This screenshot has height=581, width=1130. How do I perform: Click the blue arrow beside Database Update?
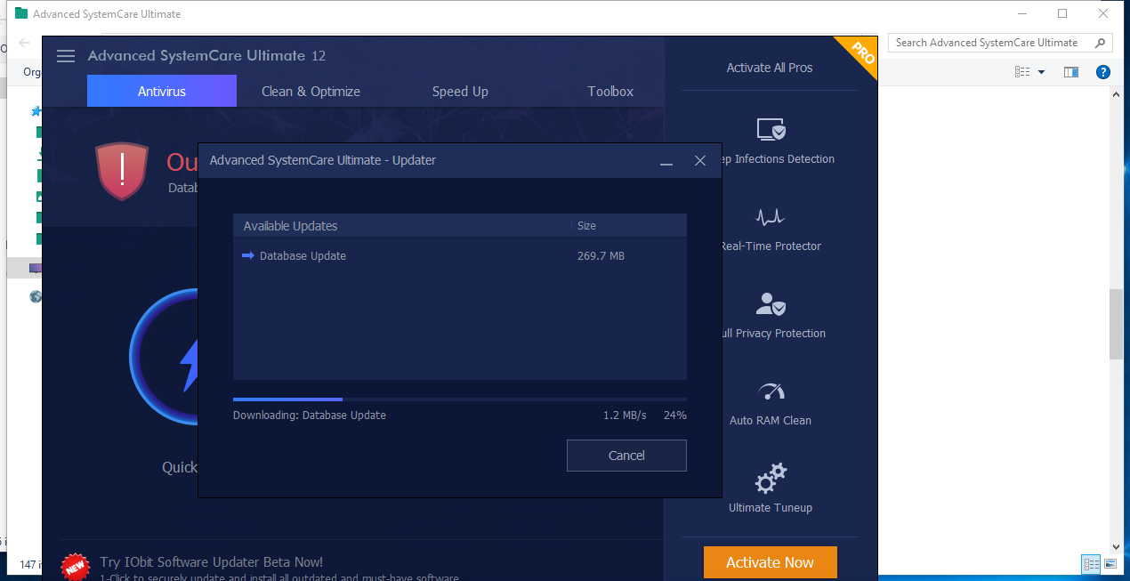tap(248, 256)
